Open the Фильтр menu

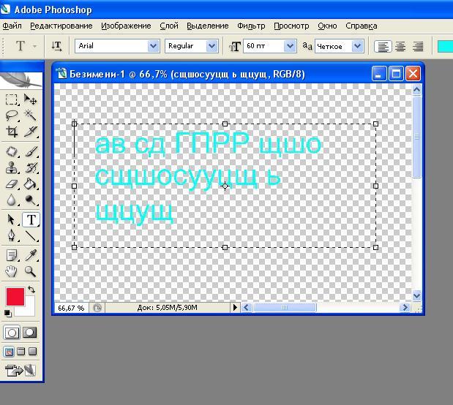click(251, 26)
